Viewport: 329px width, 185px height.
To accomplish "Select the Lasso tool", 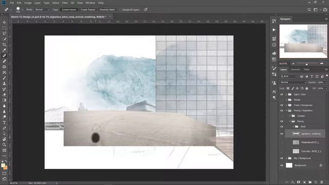I will [4, 33].
